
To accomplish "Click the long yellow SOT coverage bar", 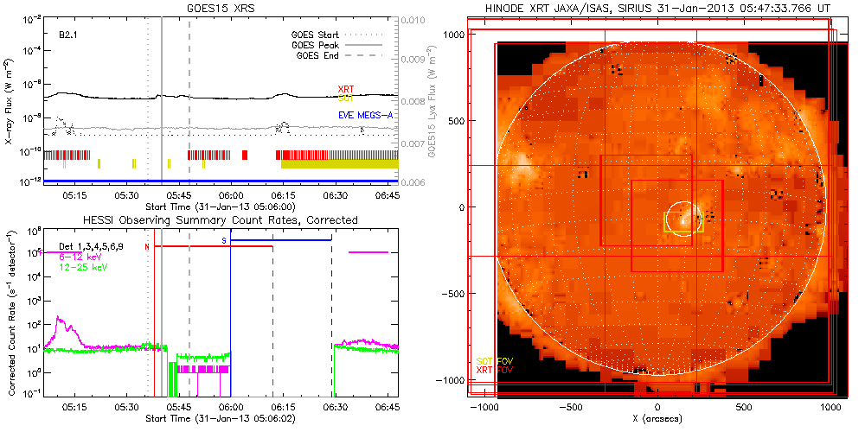I will 339,163.
